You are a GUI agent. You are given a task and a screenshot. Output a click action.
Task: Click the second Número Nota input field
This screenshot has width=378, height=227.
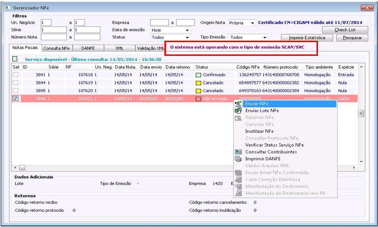(x=87, y=37)
